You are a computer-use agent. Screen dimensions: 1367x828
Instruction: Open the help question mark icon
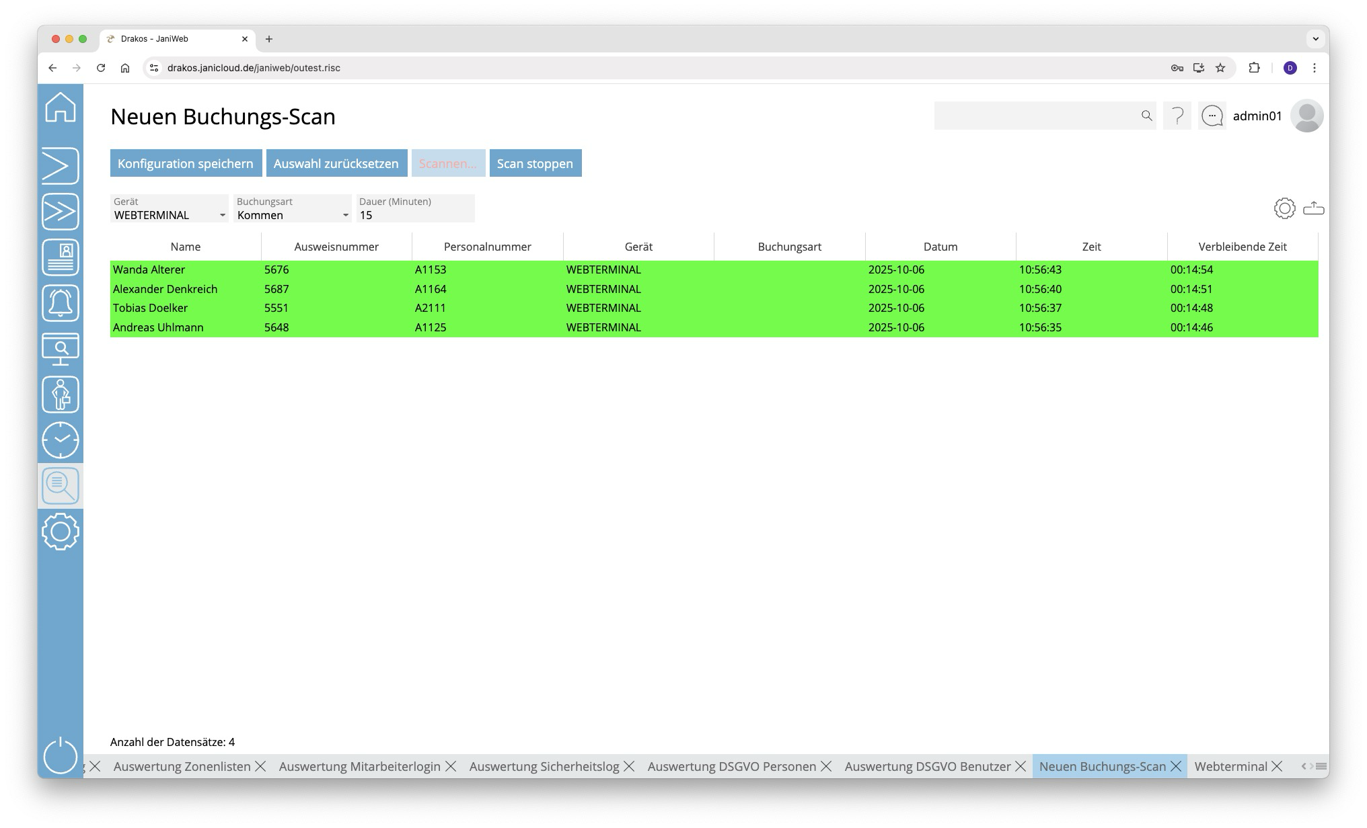[1177, 116]
